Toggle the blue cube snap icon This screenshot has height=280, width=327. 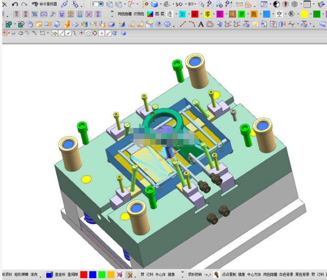(x=123, y=33)
